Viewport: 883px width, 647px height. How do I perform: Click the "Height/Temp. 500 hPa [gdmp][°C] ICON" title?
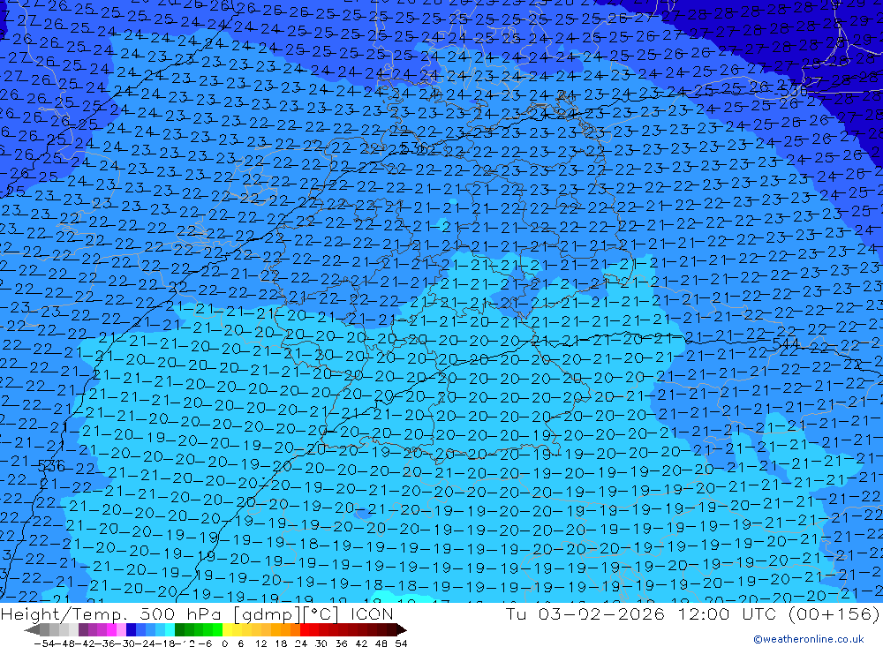point(197,613)
